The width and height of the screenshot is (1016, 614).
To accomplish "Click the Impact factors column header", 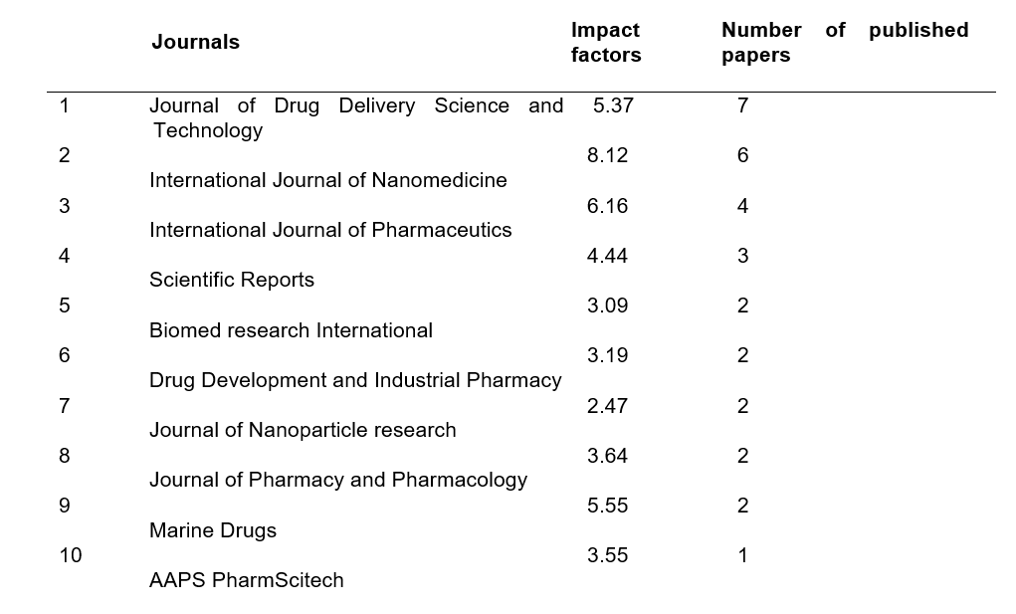I will [605, 43].
